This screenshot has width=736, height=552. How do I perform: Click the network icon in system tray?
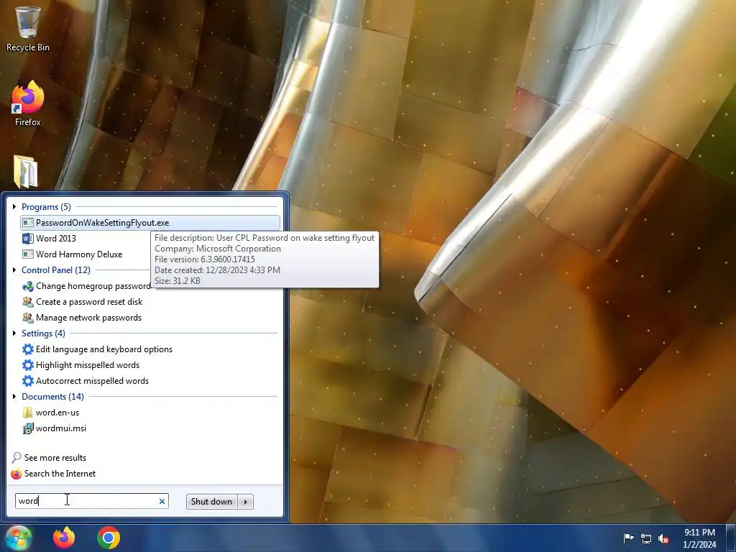coord(646,538)
